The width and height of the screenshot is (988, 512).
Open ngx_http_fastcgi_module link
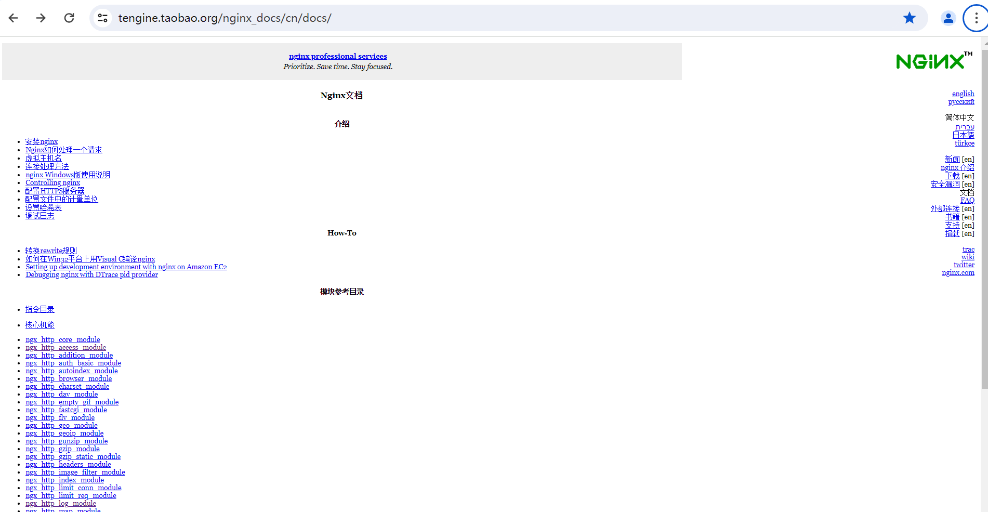click(67, 410)
